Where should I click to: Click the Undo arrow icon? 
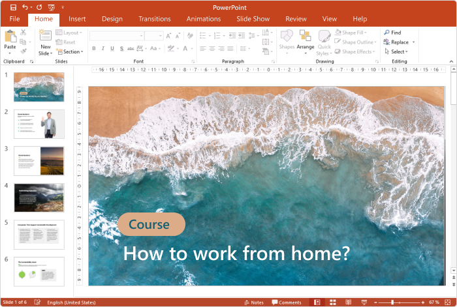(25, 7)
